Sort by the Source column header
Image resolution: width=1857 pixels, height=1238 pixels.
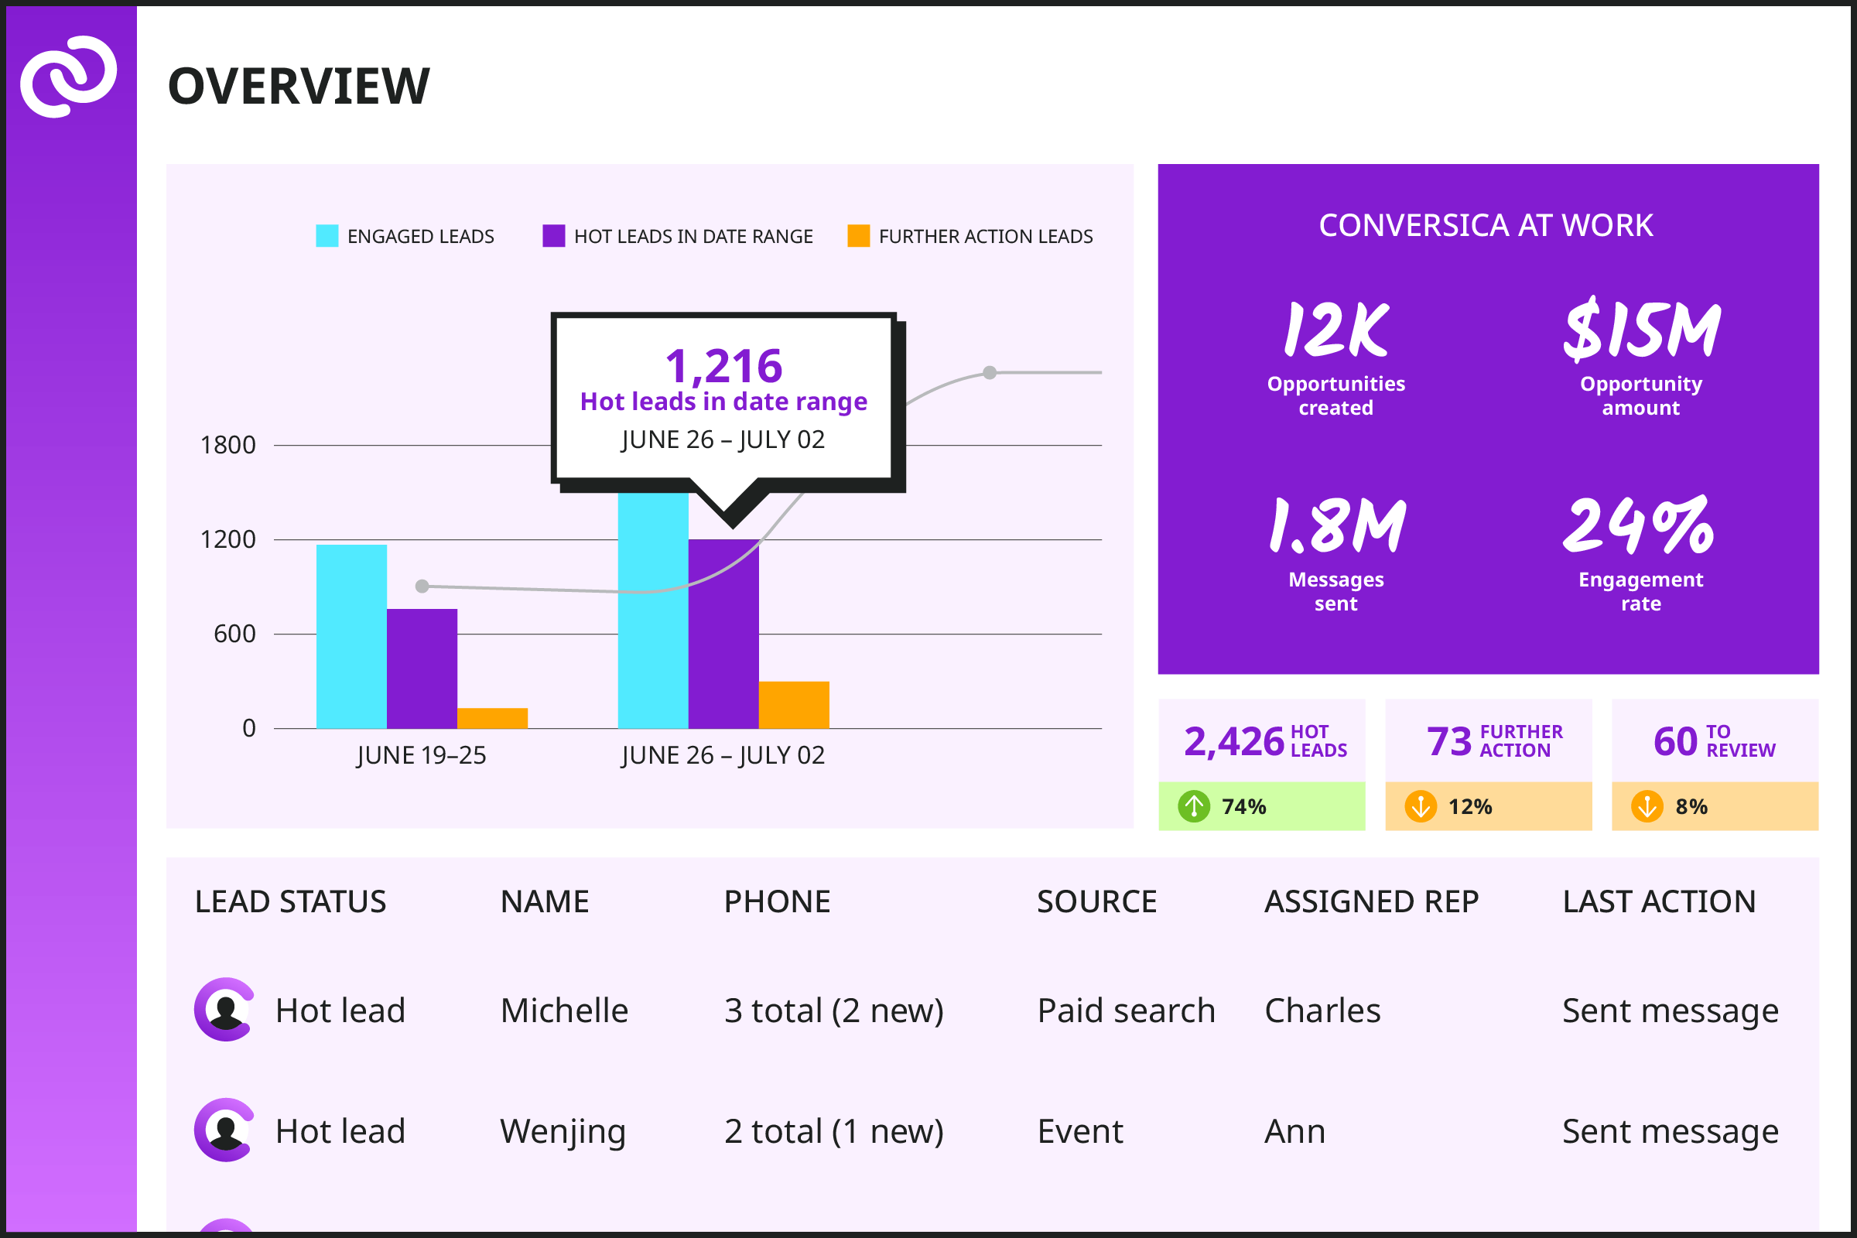pos(1096,901)
